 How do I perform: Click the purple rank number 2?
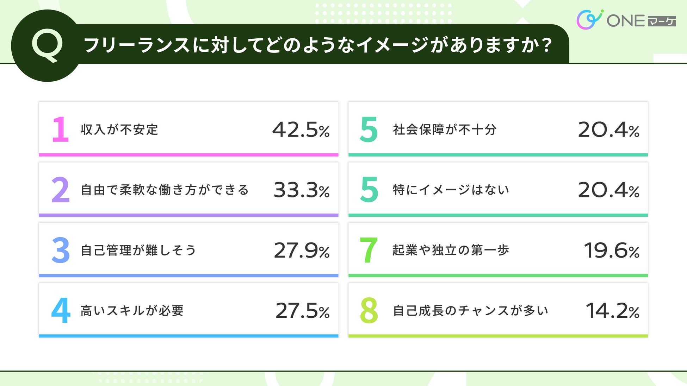[61, 190]
